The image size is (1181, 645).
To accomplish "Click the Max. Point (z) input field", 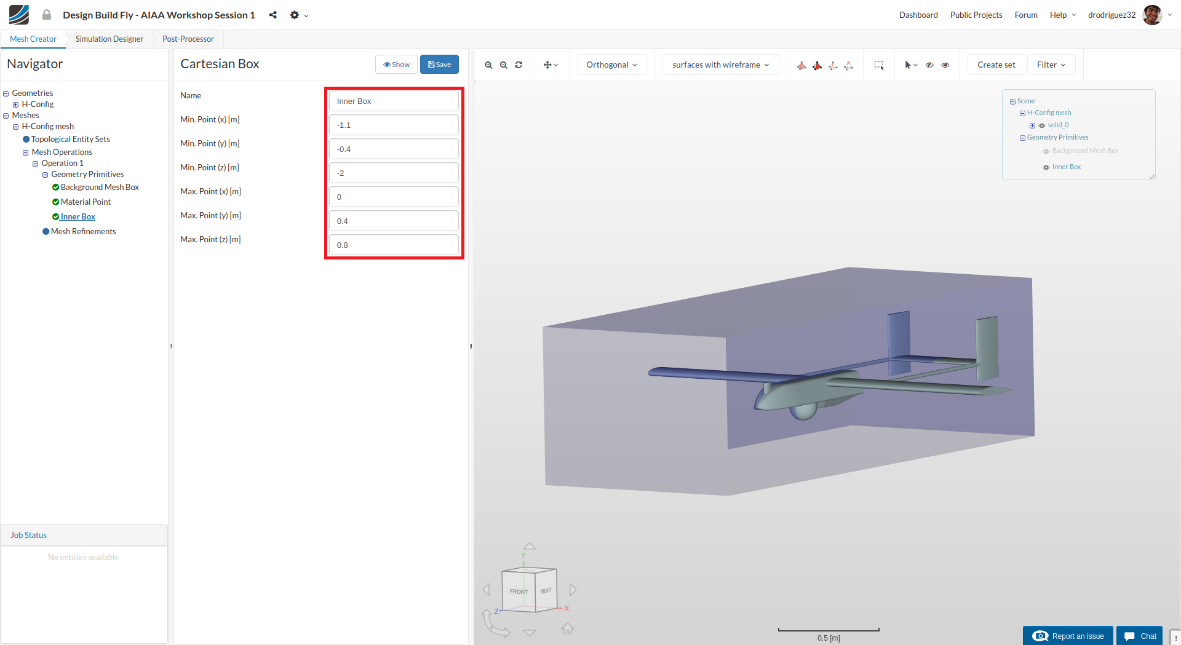I will 394,245.
